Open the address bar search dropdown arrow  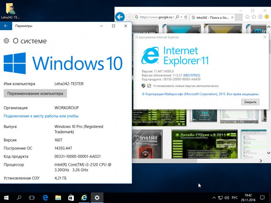point(181,17)
